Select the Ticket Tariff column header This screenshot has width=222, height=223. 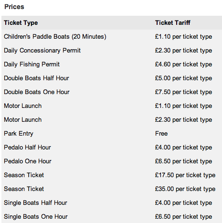tap(173, 22)
